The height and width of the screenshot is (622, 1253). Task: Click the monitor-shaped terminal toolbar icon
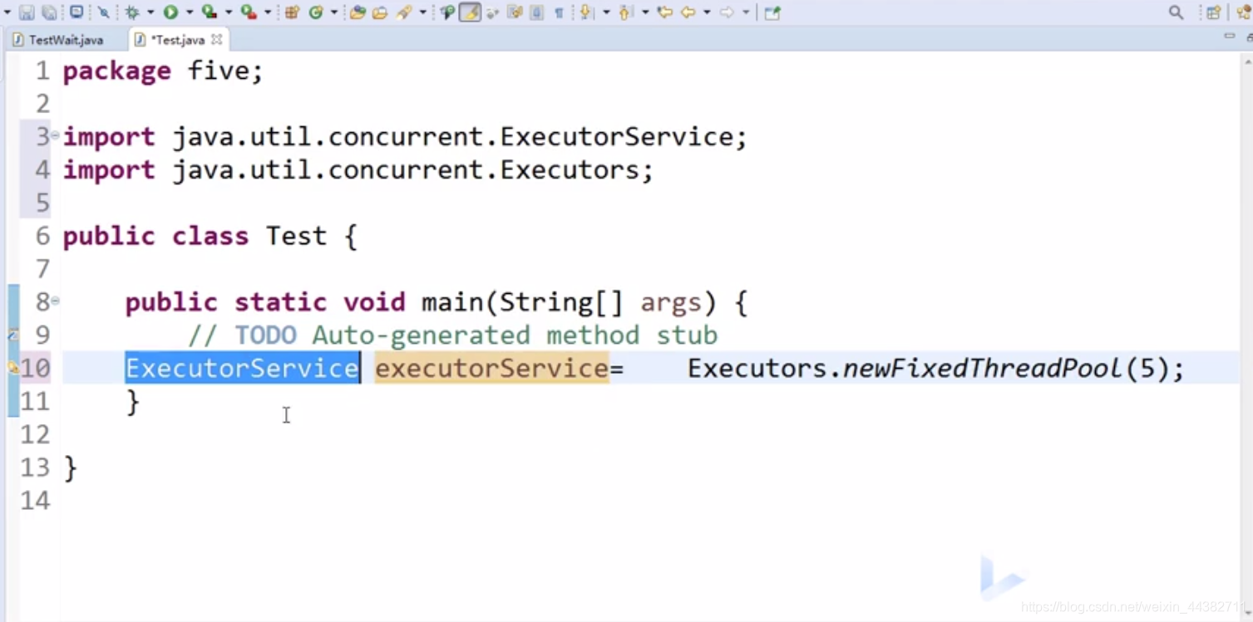76,12
